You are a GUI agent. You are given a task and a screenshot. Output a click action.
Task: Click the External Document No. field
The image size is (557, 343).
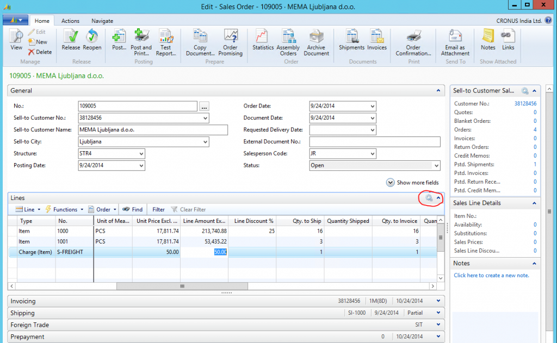click(x=374, y=142)
